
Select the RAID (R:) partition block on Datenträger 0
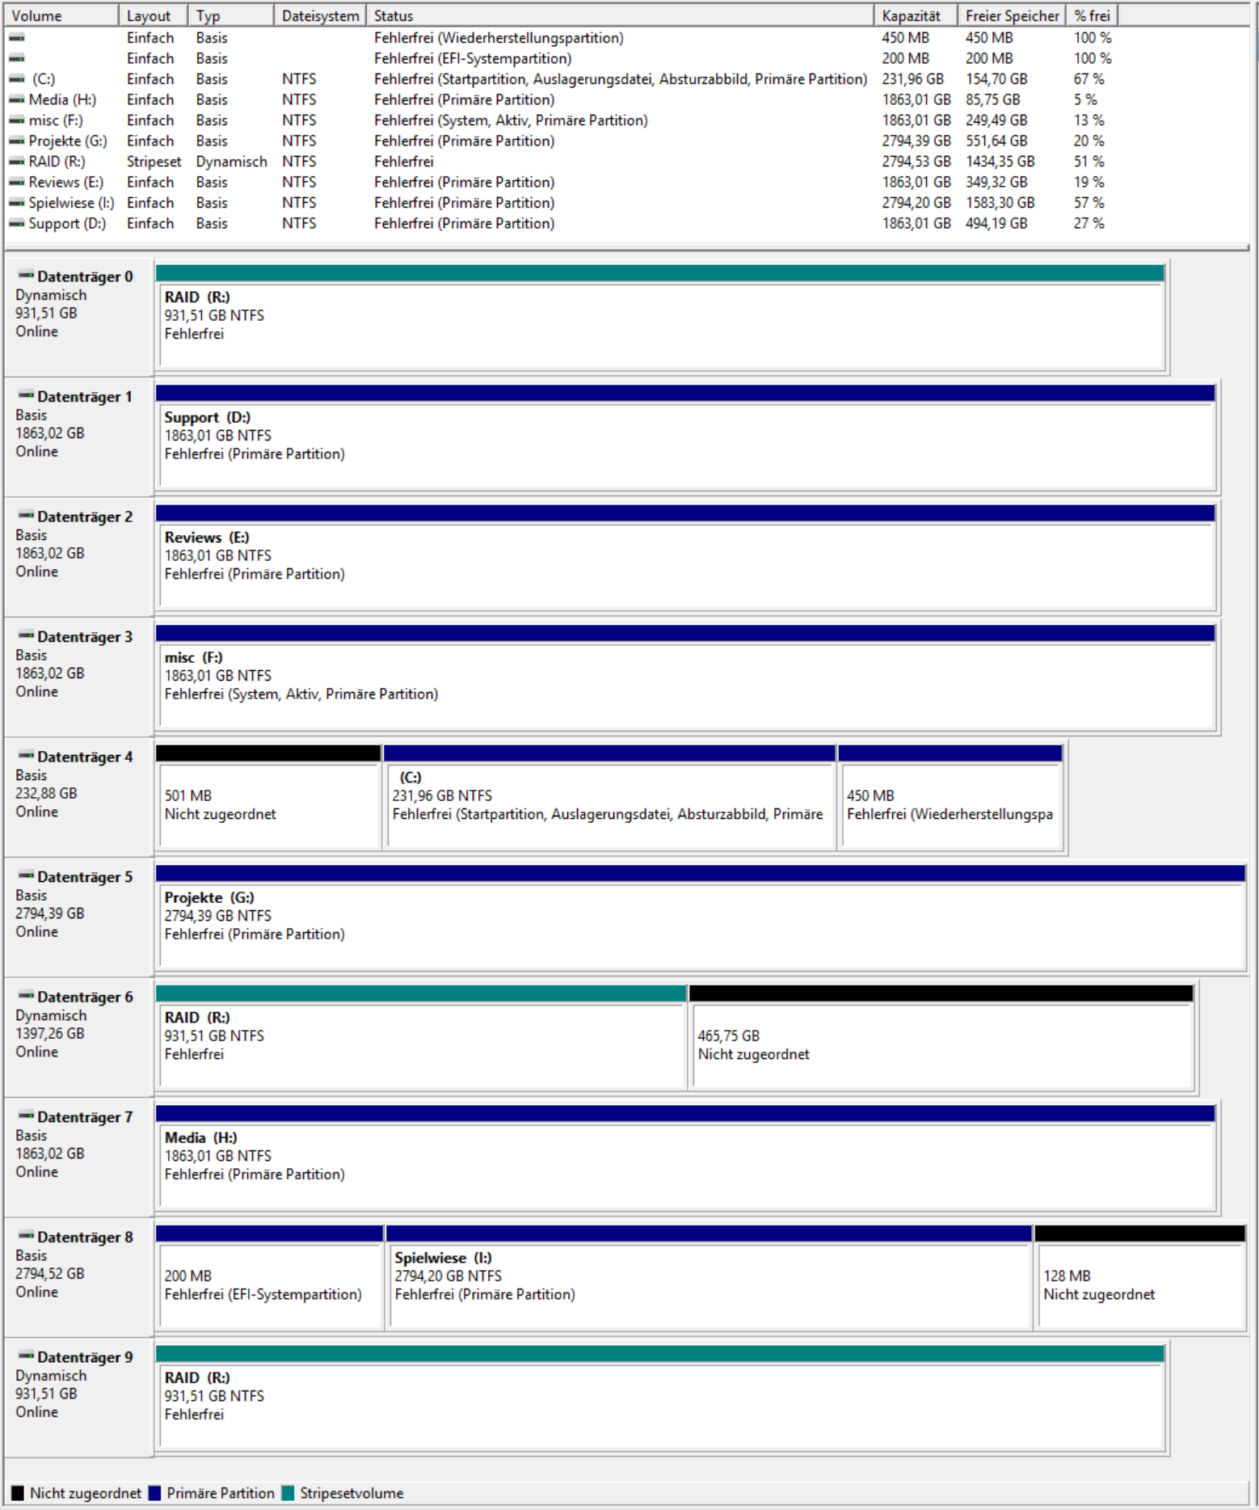[x=660, y=317]
